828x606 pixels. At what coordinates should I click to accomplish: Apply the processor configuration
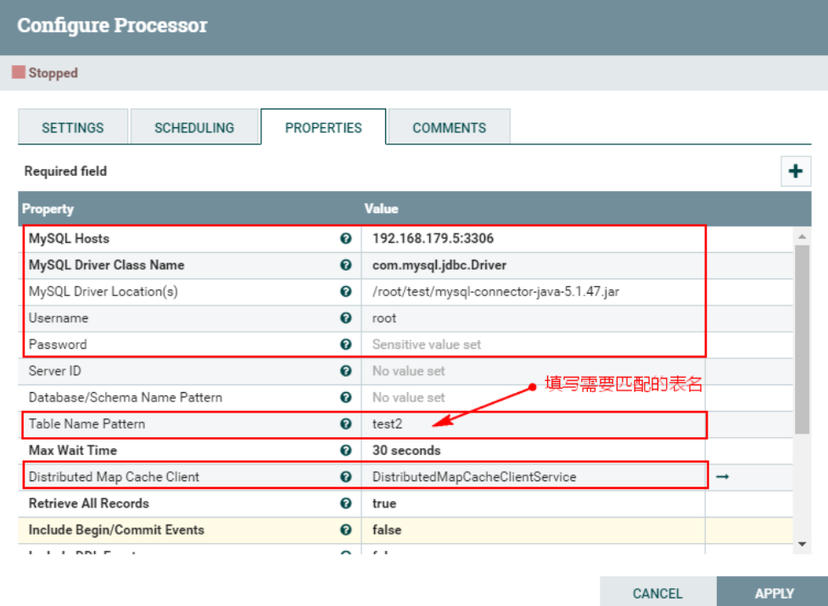pos(775,592)
